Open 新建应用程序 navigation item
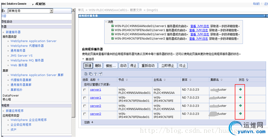Viewport: 268px width, 138px height. tap(15, 110)
